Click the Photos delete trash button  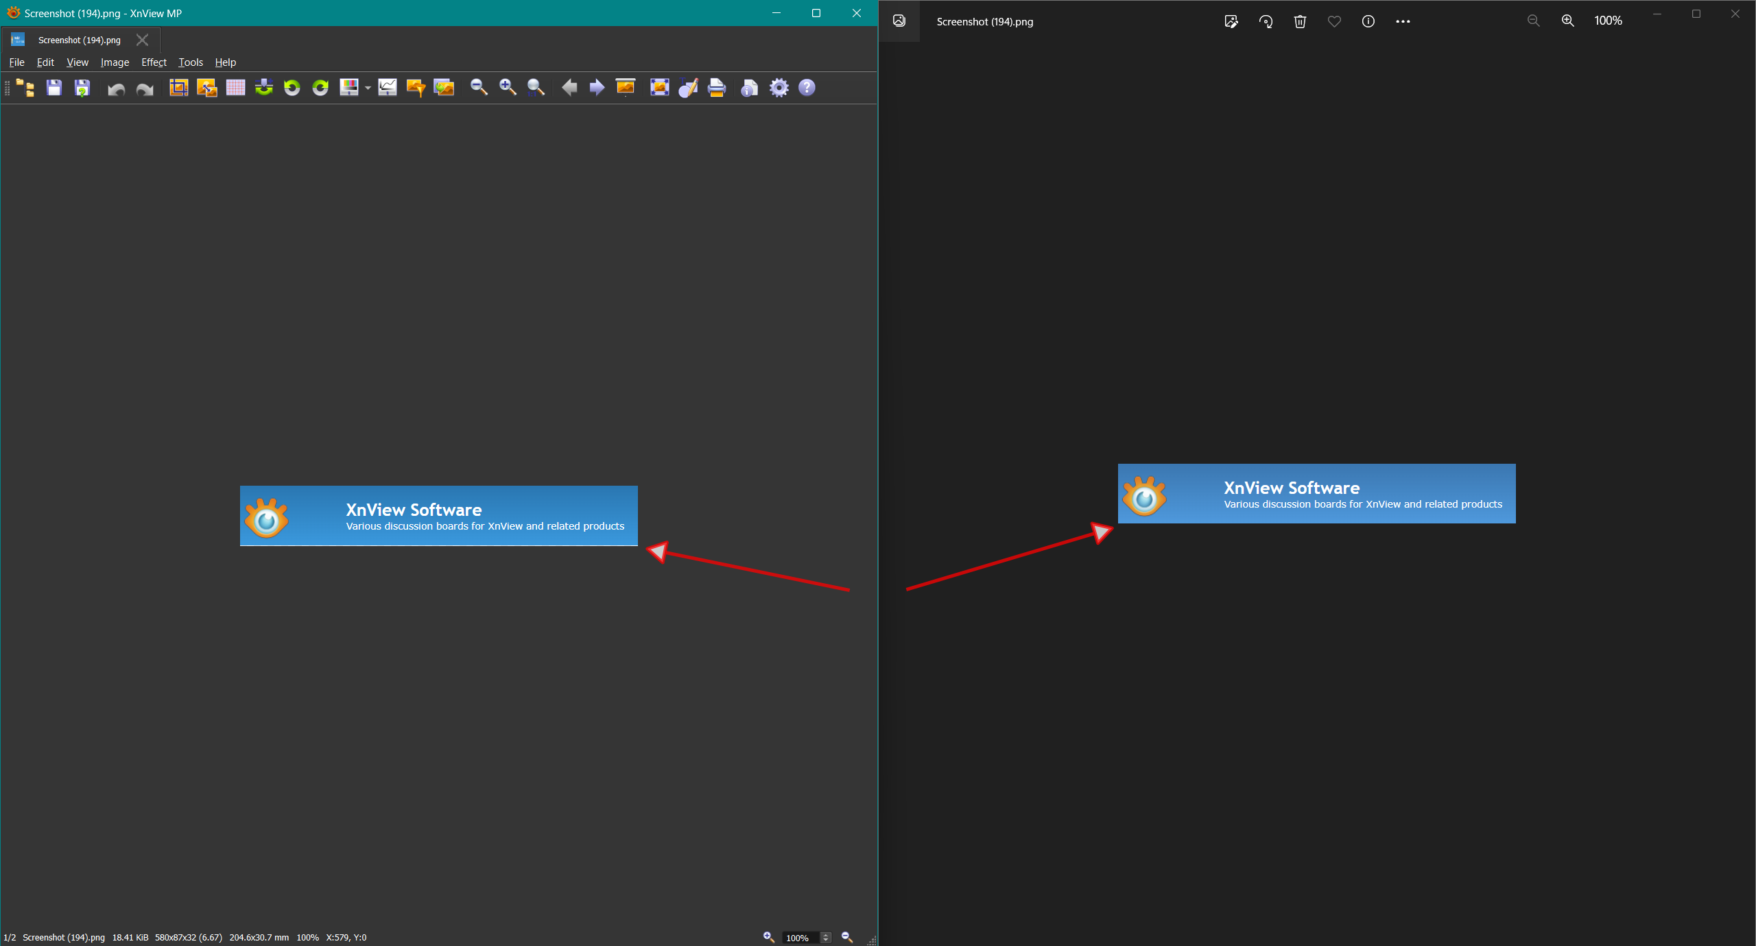pyautogui.click(x=1300, y=21)
